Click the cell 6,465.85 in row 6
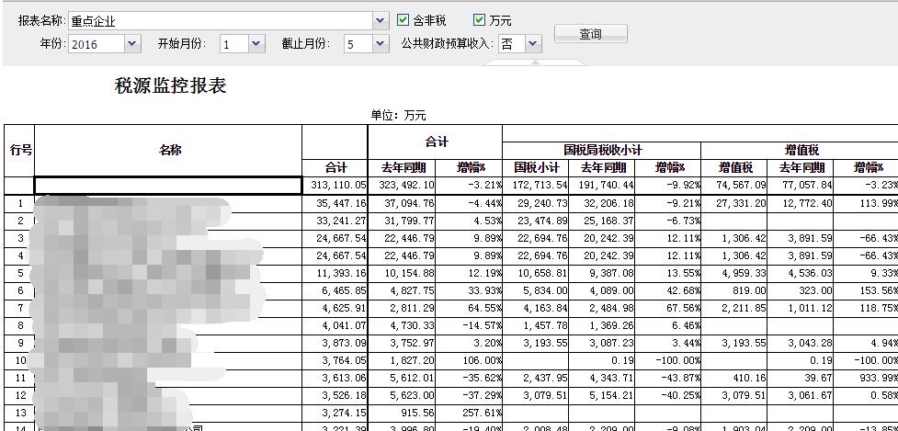The image size is (898, 431). [x=335, y=291]
